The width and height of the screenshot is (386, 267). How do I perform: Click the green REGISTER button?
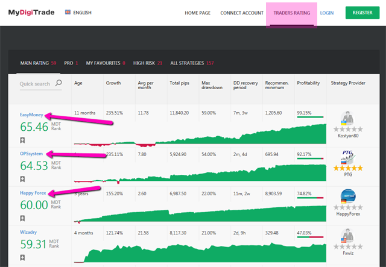362,13
